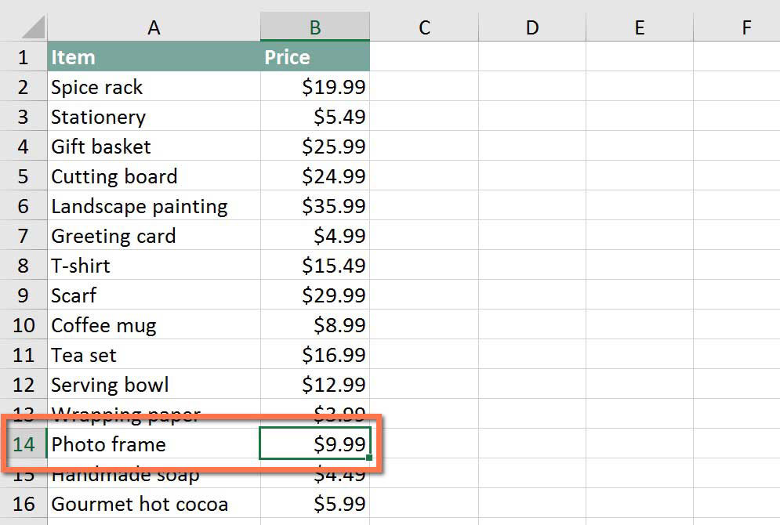Viewport: 780px width, 525px height.
Task: Select column D header
Action: click(531, 27)
